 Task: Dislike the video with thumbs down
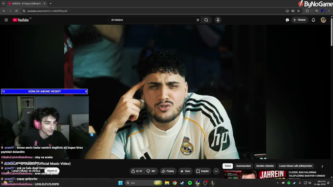(x=151, y=171)
